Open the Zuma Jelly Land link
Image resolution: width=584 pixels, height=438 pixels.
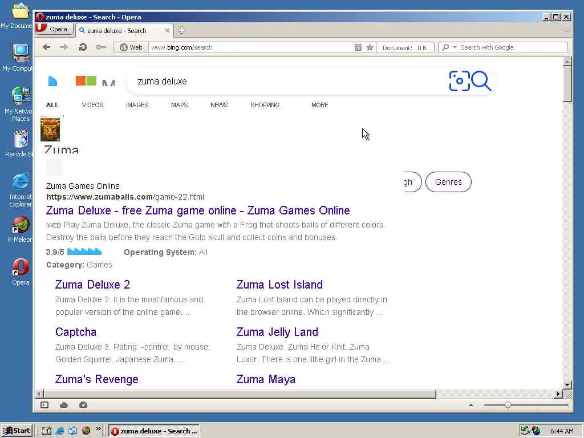(277, 332)
